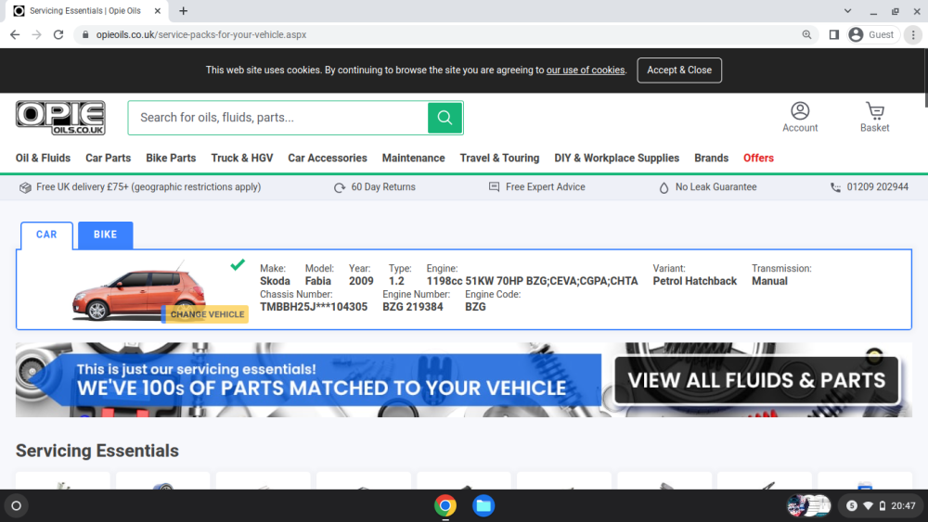This screenshot has width=928, height=522.
Task: Click the 'Free UK delivery £75+' text
Action: click(x=148, y=186)
